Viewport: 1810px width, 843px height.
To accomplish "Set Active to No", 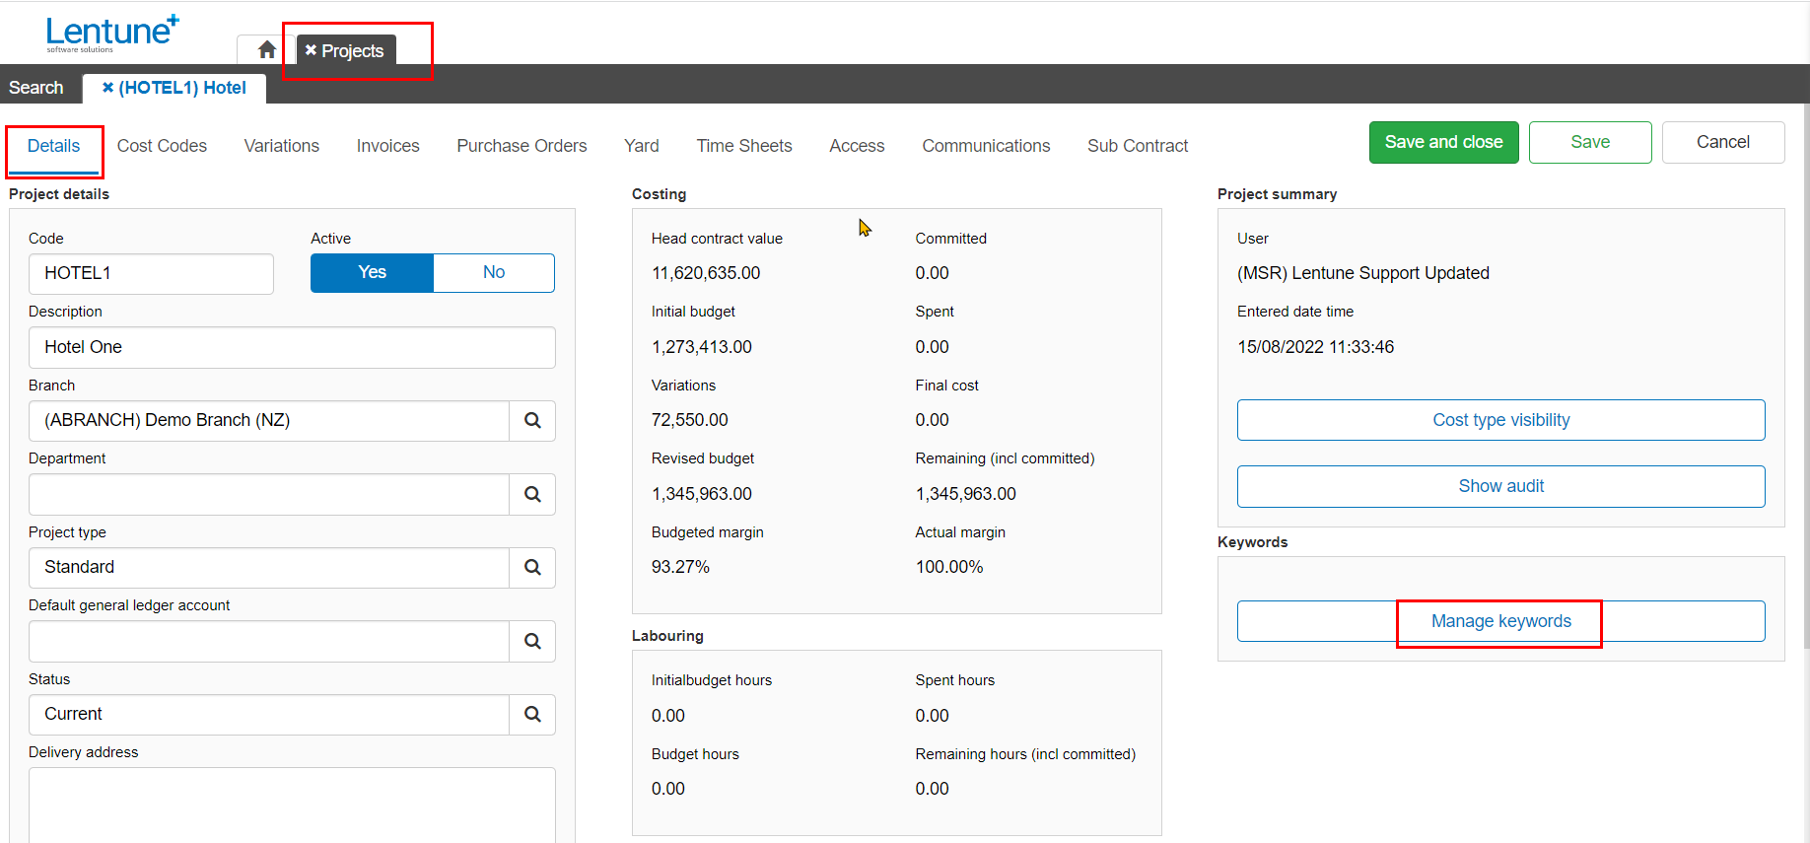I will (x=494, y=273).
